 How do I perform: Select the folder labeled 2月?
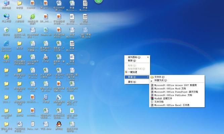[x=6, y=72]
